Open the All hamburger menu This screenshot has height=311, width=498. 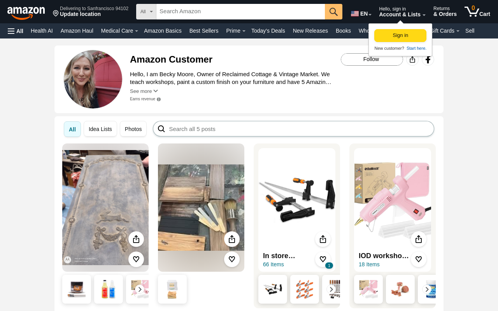pyautogui.click(x=16, y=31)
